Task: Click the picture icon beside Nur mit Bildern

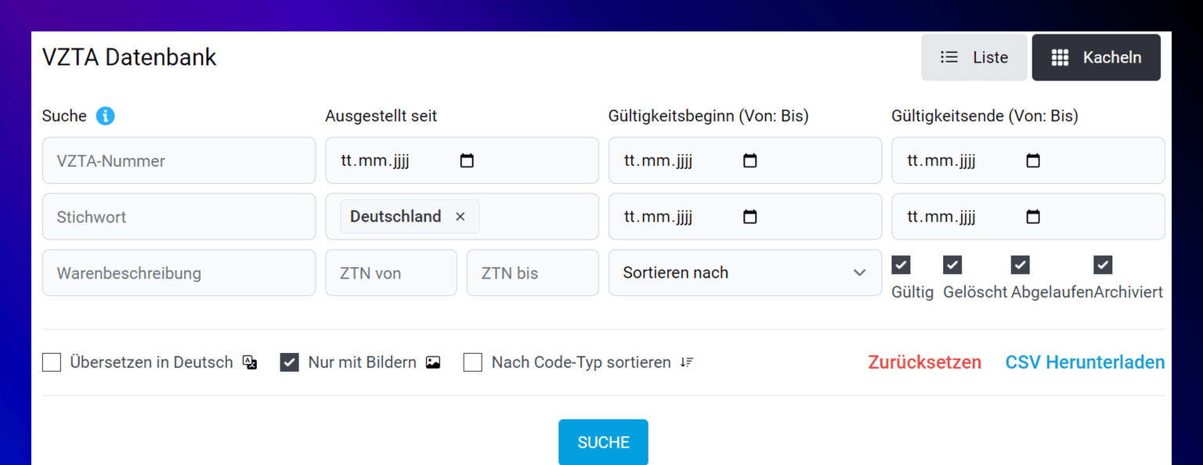Action: pyautogui.click(x=433, y=362)
